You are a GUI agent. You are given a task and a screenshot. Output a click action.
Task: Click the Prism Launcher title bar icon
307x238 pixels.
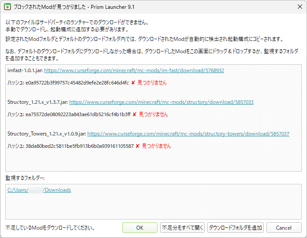pos(7,7)
